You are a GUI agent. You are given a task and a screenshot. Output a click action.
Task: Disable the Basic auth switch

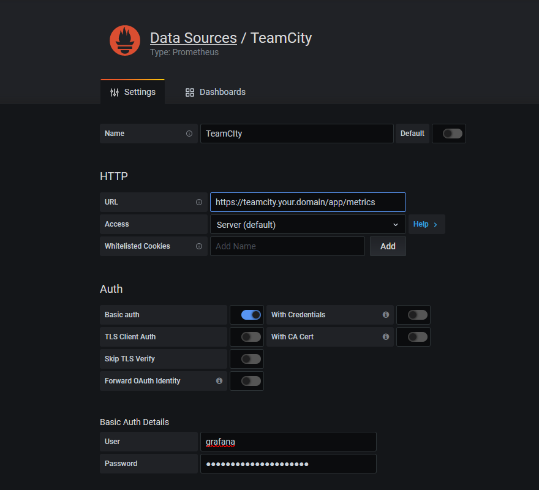251,315
